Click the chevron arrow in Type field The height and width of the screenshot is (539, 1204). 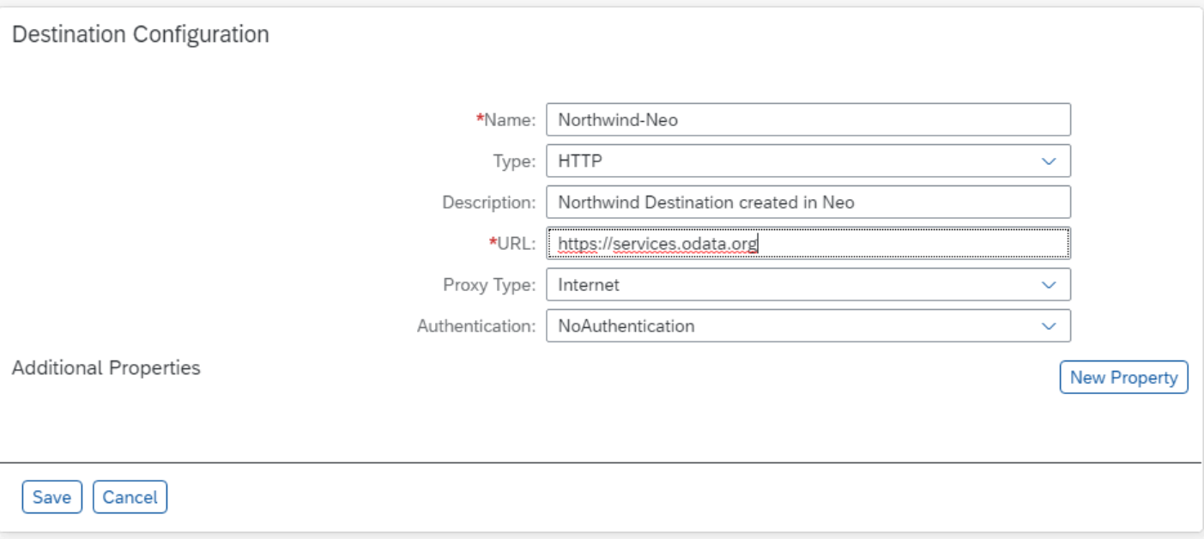point(1048,161)
